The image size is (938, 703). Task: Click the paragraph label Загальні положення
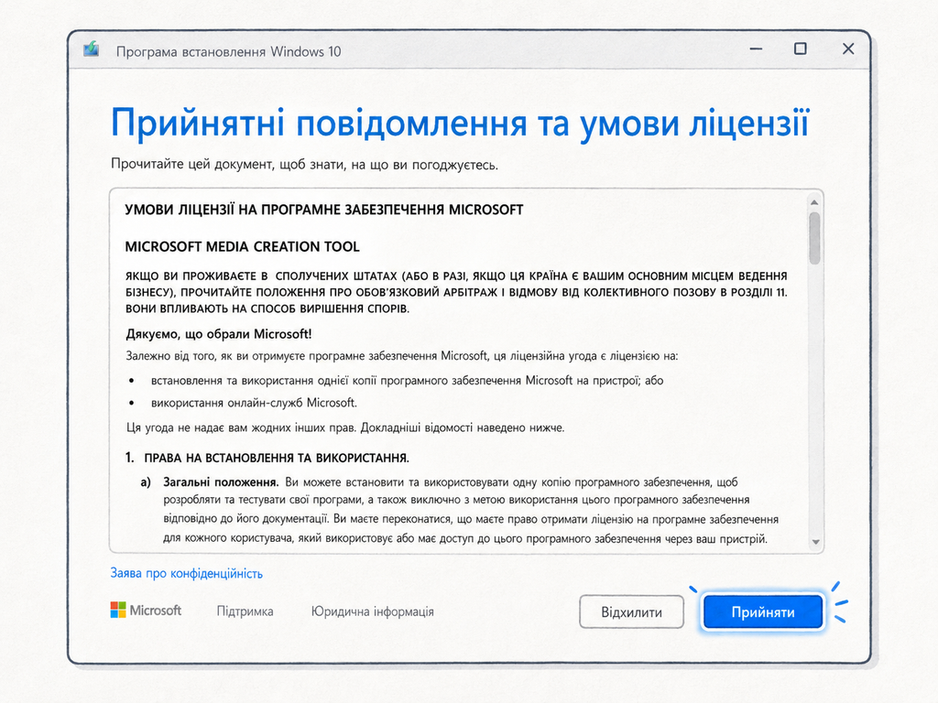coord(221,481)
